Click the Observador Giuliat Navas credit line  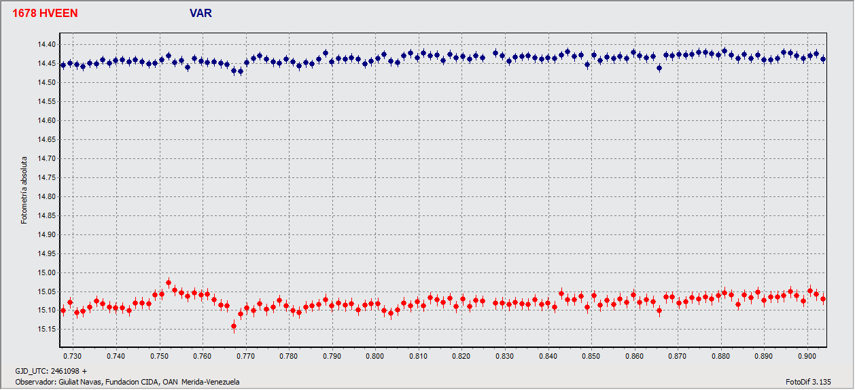point(127,382)
